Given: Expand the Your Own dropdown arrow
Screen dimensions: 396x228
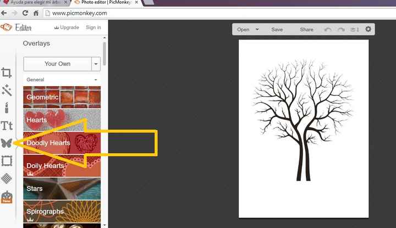Looking at the screenshot, I should coord(96,64).
